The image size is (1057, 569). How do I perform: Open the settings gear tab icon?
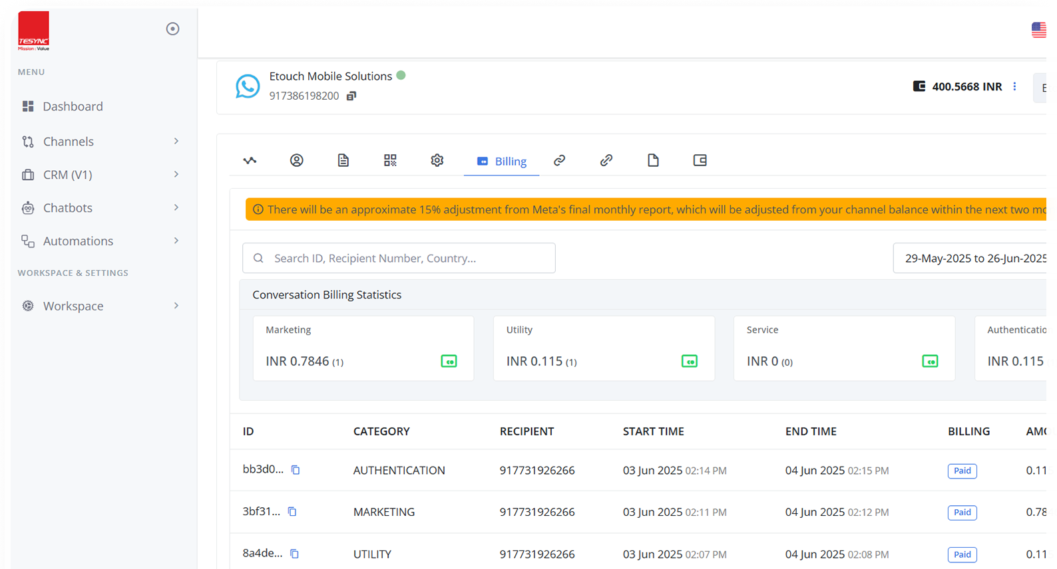coord(437,160)
